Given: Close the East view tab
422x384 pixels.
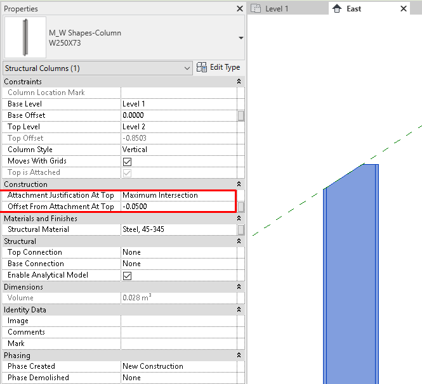Looking at the screenshot, I should tap(404, 9).
